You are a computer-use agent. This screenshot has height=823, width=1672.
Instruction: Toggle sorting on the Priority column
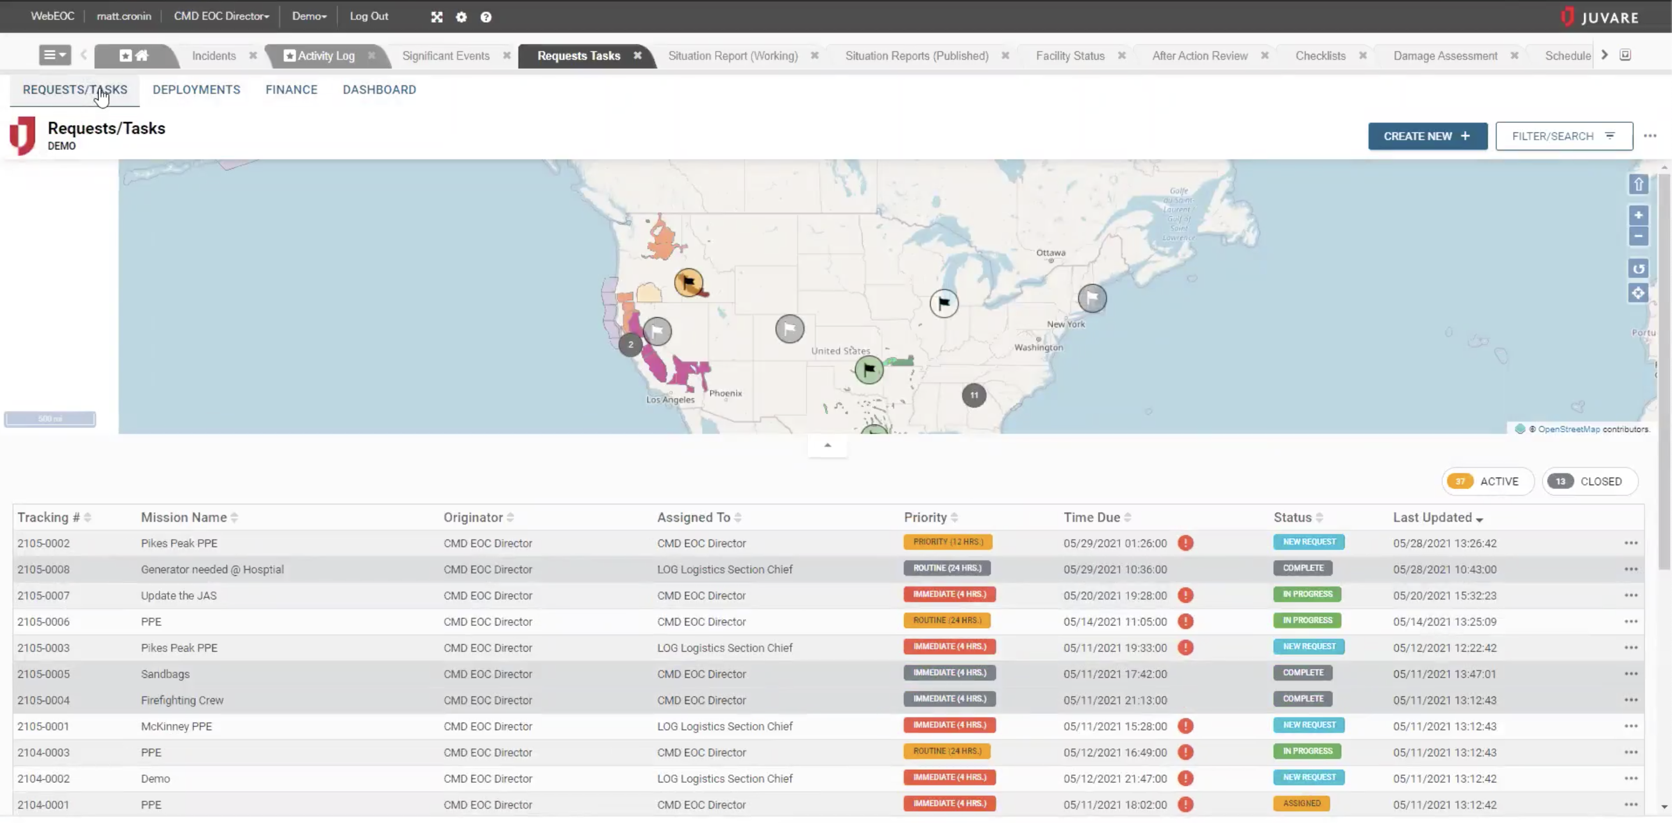click(953, 517)
